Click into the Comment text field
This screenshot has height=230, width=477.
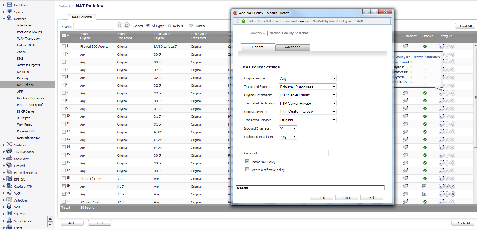(x=304, y=153)
